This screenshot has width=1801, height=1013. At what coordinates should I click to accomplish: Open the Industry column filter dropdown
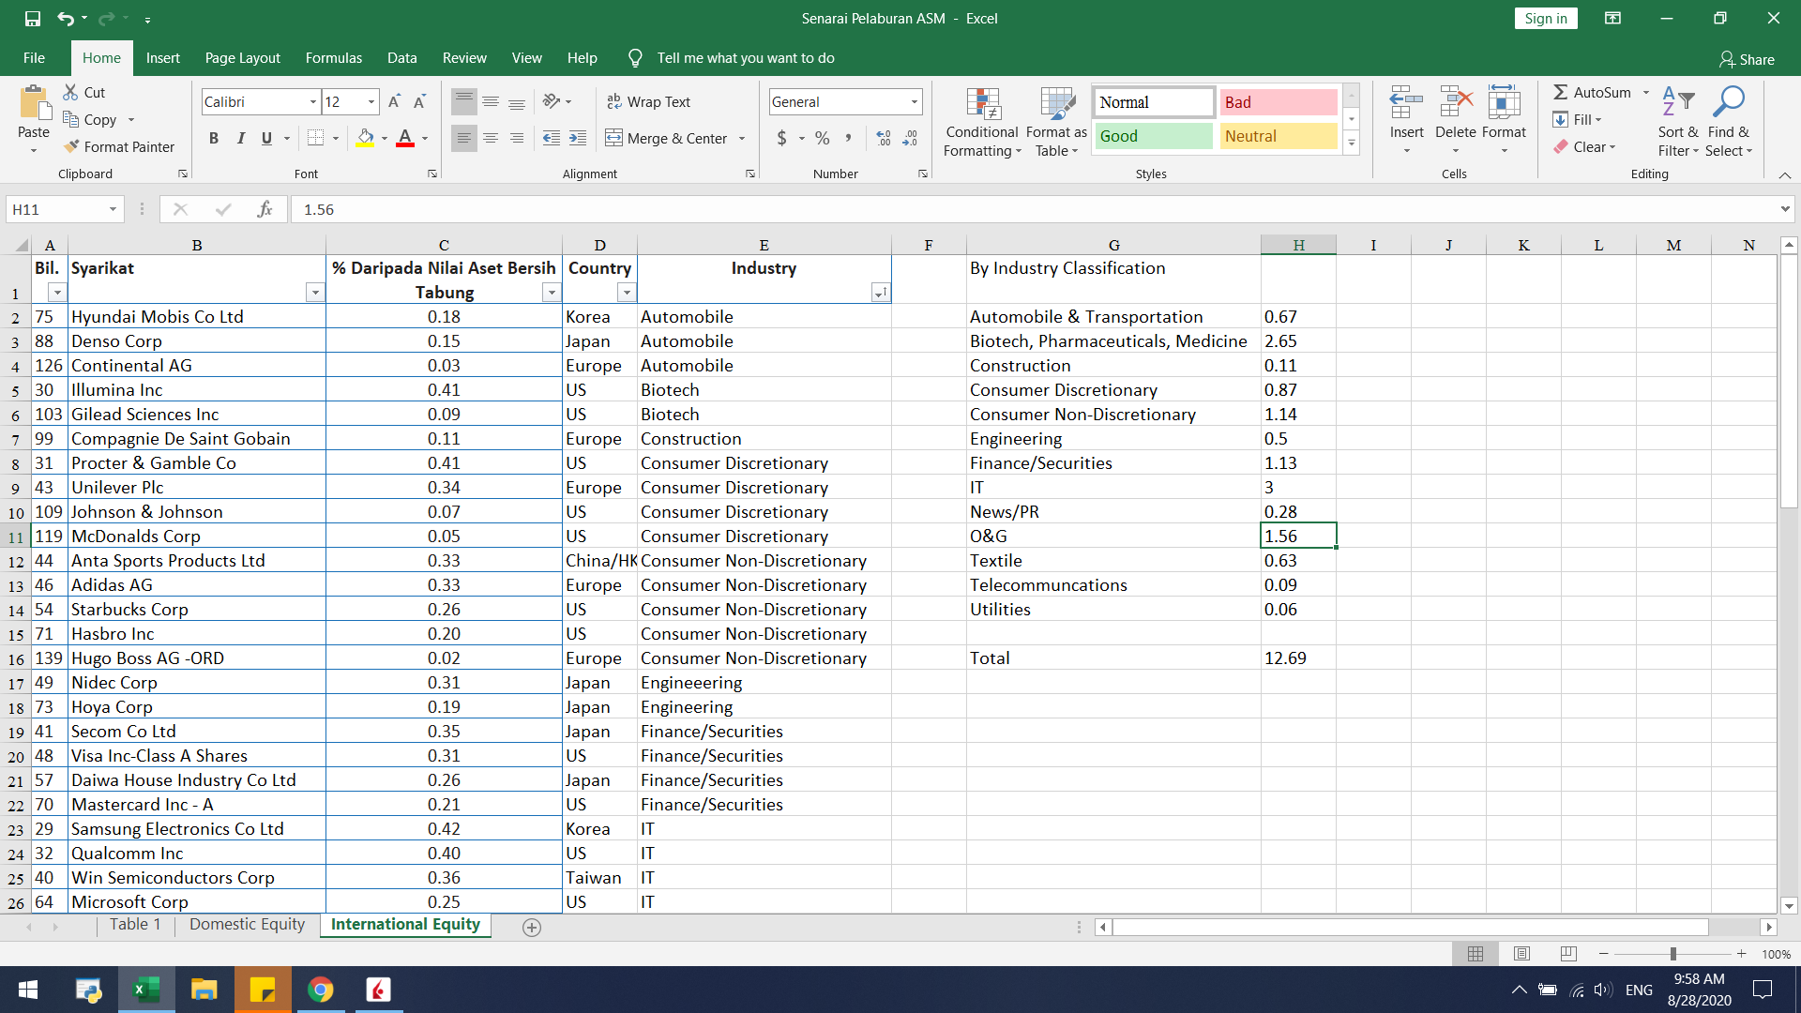click(x=880, y=293)
